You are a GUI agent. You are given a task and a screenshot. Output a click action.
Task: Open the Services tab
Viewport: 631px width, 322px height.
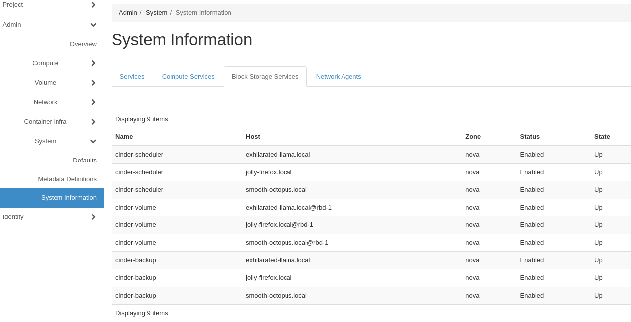click(x=132, y=77)
